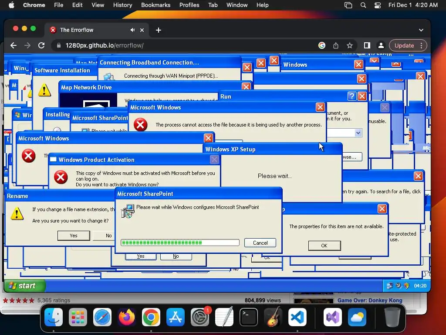446x335 pixels.
Task: Open the File menu
Action: (x=59, y=5)
